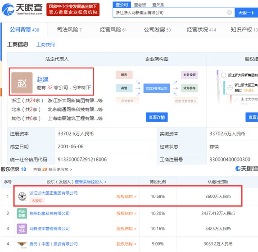This screenshot has height=252, width=258.
Task: Open the 公司背景 438 tab
Action: [24, 30]
